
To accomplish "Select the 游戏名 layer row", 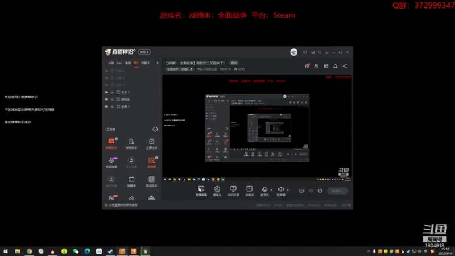I will pos(133,99).
